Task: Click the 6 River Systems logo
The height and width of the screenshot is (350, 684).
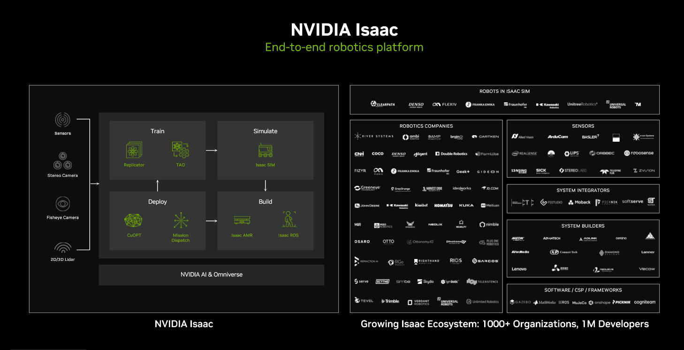Action: point(374,137)
